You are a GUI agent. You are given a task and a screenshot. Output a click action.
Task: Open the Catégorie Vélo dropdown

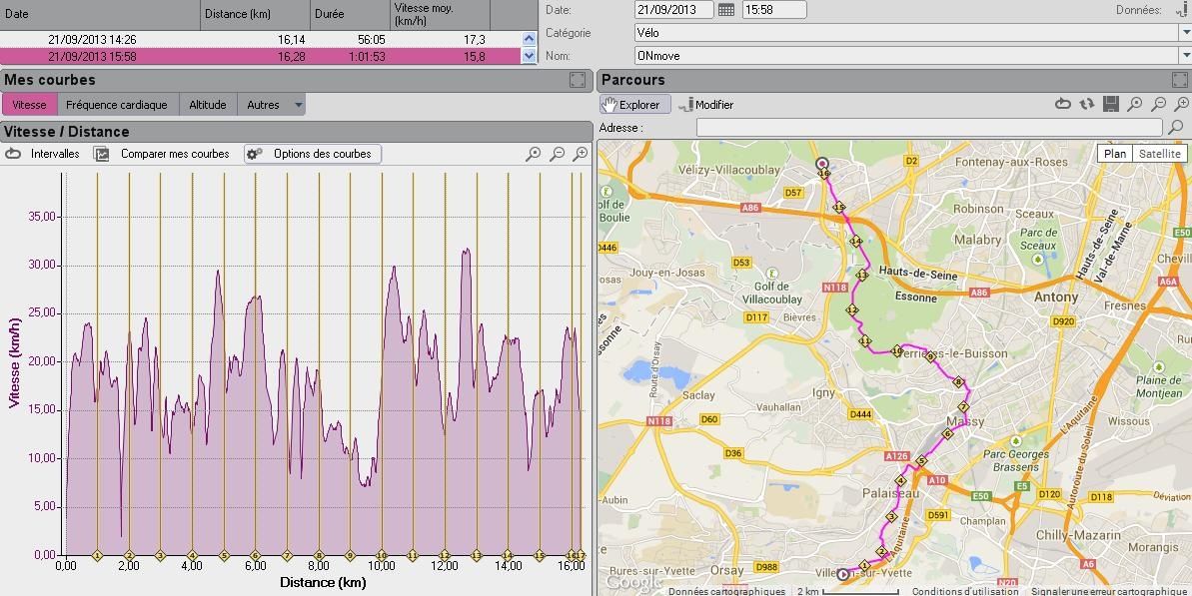click(x=1185, y=33)
